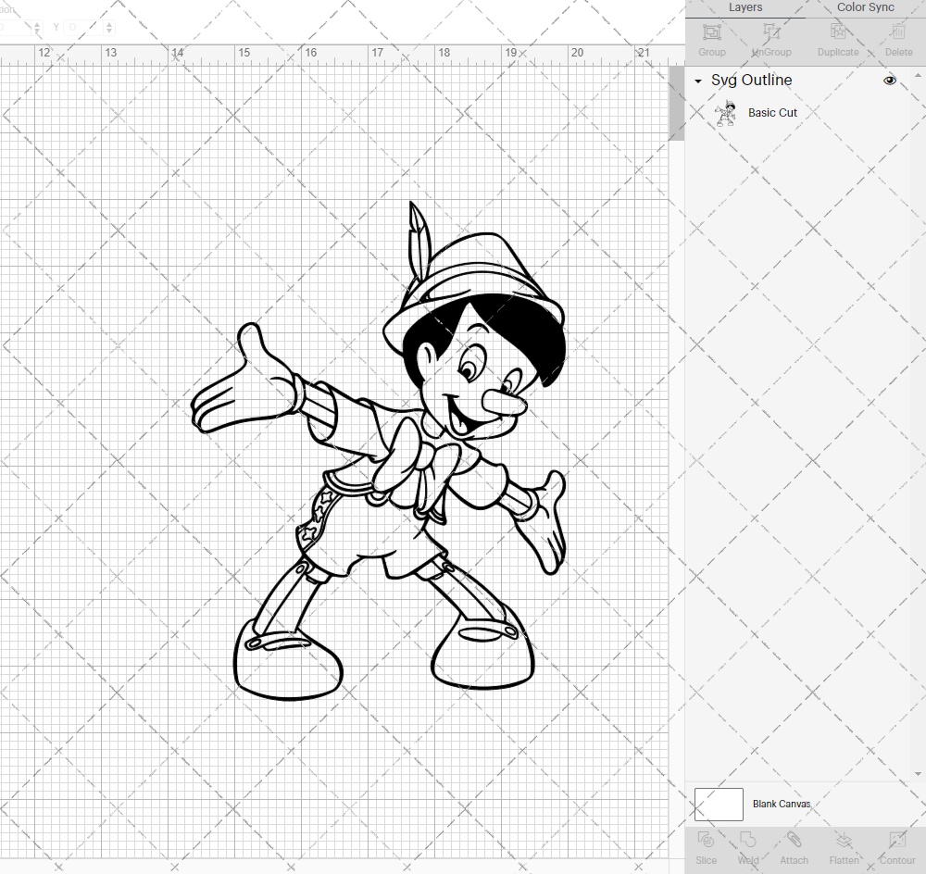The width and height of the screenshot is (926, 874).
Task: Increment position field left of Y
Action: click(37, 24)
